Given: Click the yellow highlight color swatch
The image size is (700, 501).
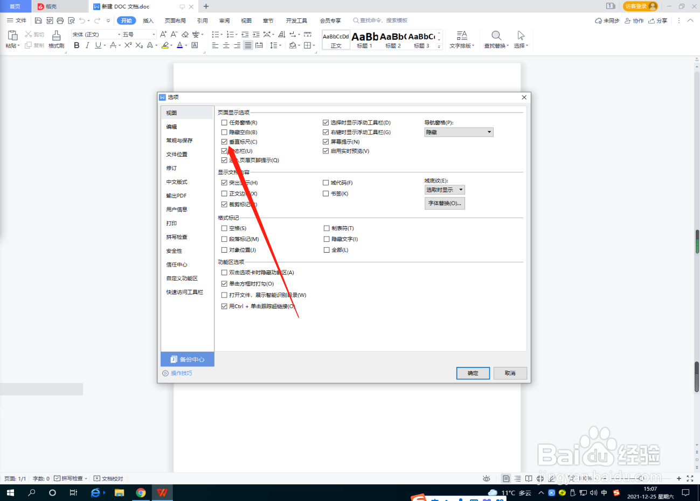Looking at the screenshot, I should [x=165, y=45].
